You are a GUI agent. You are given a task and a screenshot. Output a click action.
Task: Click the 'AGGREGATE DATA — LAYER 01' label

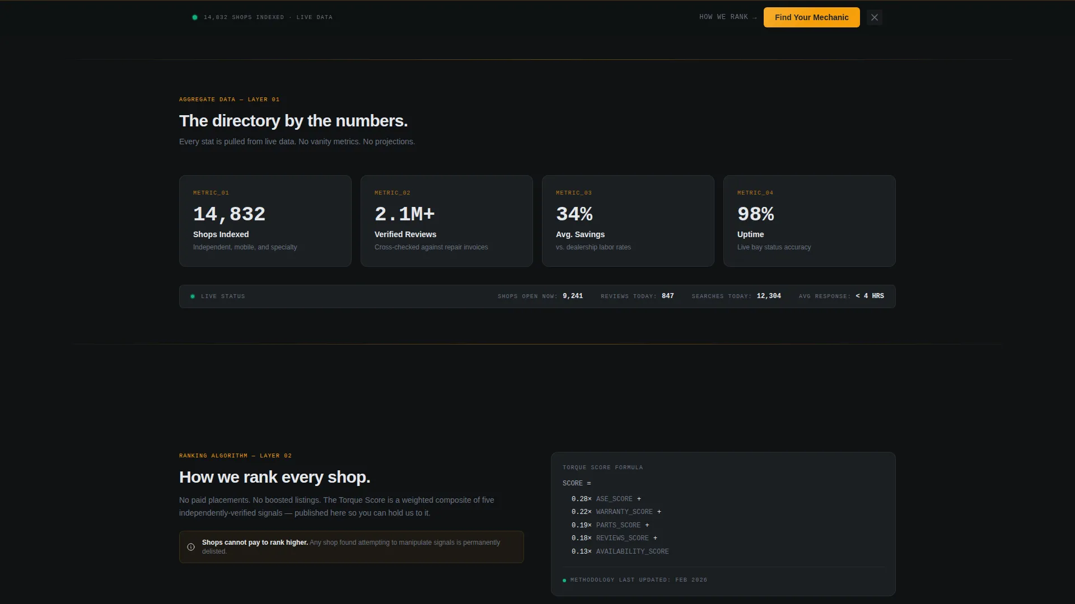pos(229,100)
